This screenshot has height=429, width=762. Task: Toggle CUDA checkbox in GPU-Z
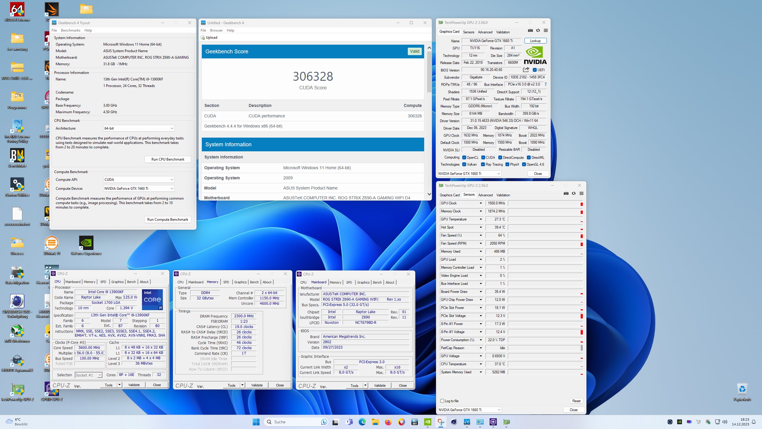[483, 158]
